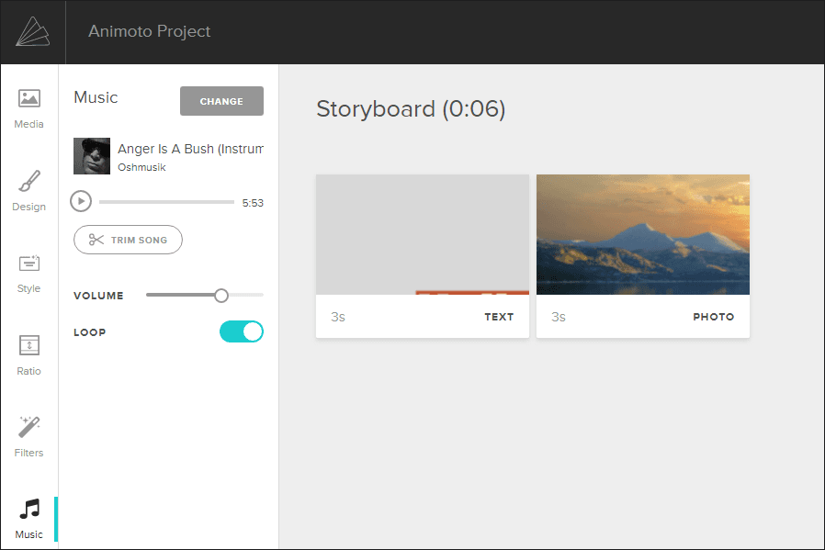
Task: Click the song album art thumbnail
Action: pos(92,156)
